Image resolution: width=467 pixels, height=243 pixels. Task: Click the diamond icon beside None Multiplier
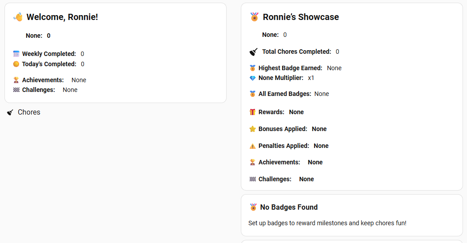pos(252,78)
